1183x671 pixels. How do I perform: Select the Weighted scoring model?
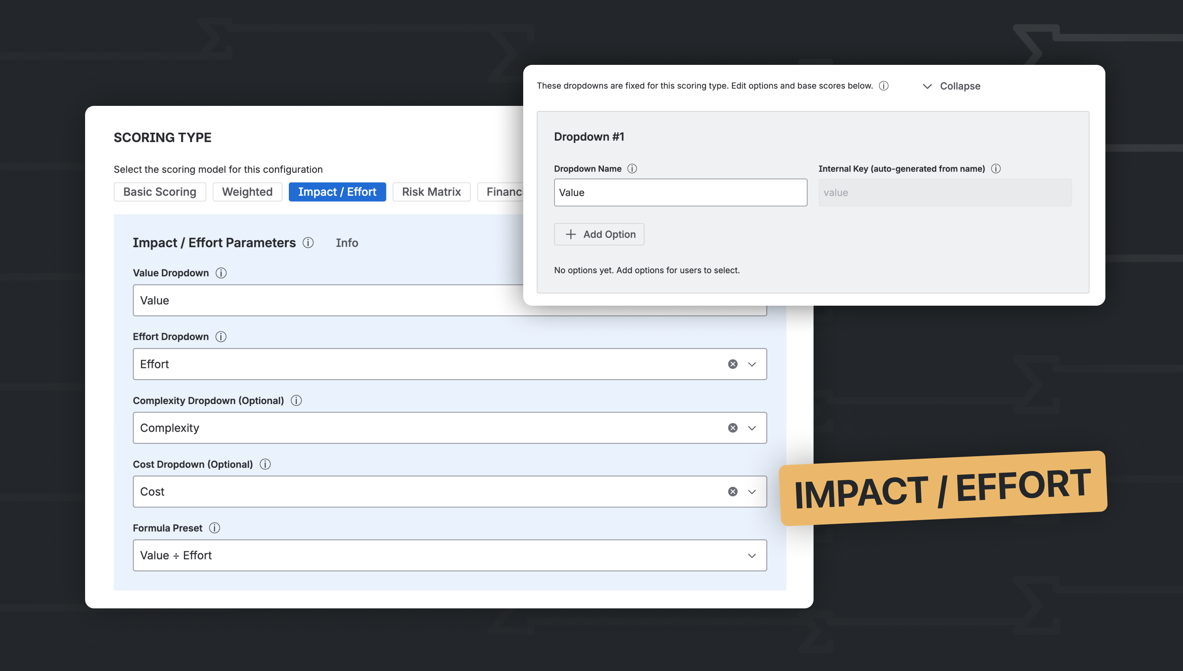click(x=247, y=192)
